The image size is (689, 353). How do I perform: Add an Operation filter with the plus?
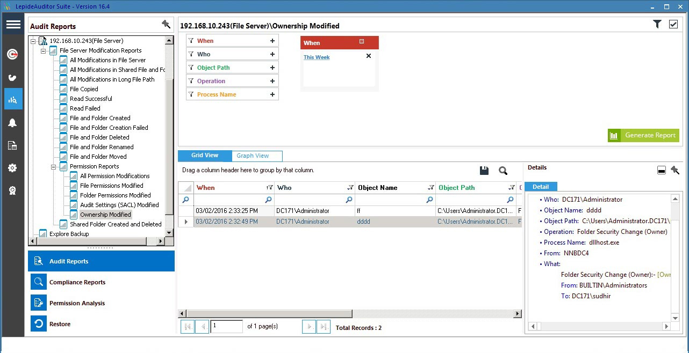[x=272, y=81]
